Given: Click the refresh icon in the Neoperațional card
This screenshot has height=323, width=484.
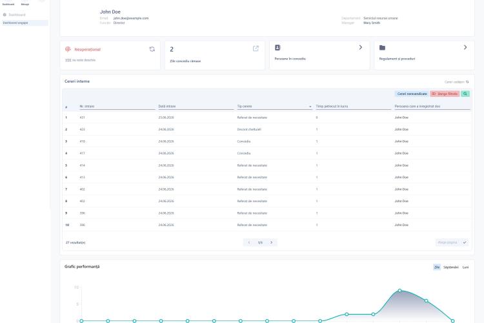Looking at the screenshot, I should pyautogui.click(x=152, y=49).
